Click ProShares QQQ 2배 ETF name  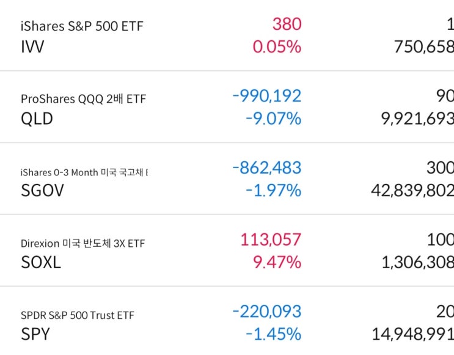(83, 99)
